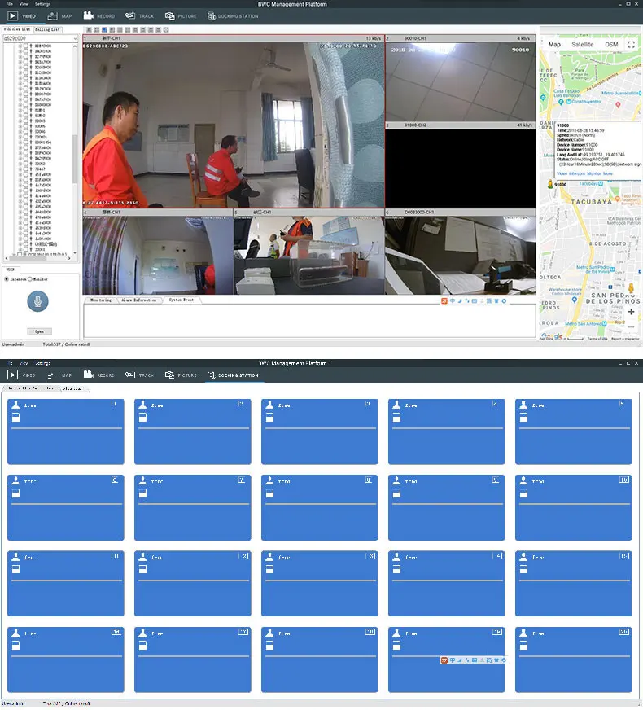Open TRACK in the upper window toolbar
The image size is (643, 710).
click(x=139, y=15)
